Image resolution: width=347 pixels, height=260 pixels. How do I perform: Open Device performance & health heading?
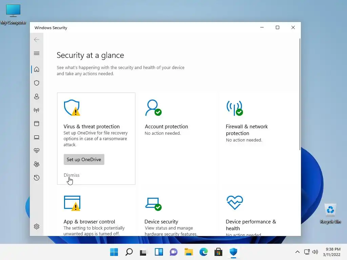[251, 225]
